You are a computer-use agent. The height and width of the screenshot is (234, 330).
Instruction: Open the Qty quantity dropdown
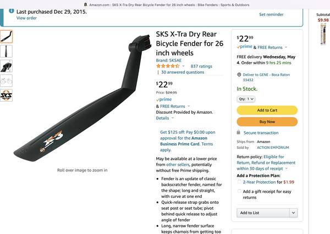[246, 99]
